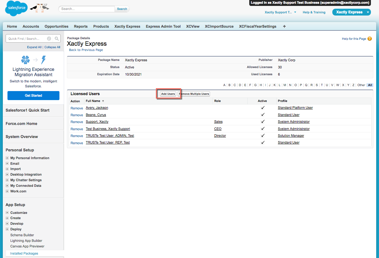Click the Role column header
379x258 pixels.
pyautogui.click(x=218, y=101)
